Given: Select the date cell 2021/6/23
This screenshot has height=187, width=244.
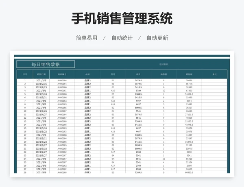Looking at the screenshot, I should [41, 142].
